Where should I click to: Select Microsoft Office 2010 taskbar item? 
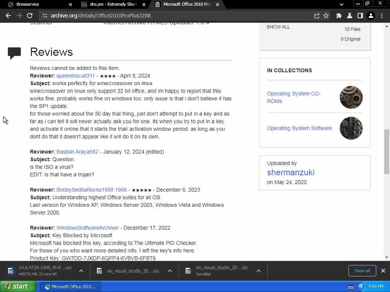pos(70,287)
